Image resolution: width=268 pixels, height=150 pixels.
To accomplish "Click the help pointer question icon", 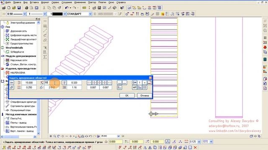I will (x=122, y=8).
